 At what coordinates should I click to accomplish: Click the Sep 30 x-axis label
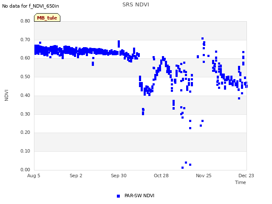click(x=119, y=176)
